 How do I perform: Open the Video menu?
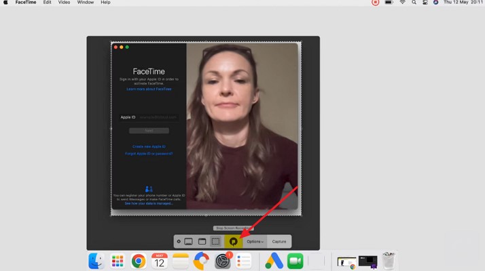tap(64, 3)
